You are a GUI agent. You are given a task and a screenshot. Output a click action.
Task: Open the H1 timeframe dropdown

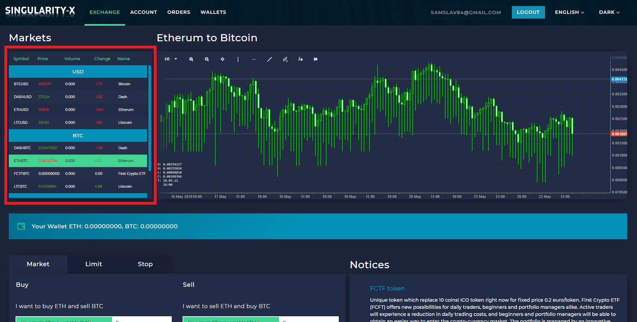pyautogui.click(x=171, y=59)
